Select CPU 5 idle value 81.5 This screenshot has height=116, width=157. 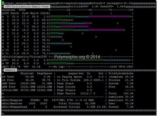pos(45,33)
